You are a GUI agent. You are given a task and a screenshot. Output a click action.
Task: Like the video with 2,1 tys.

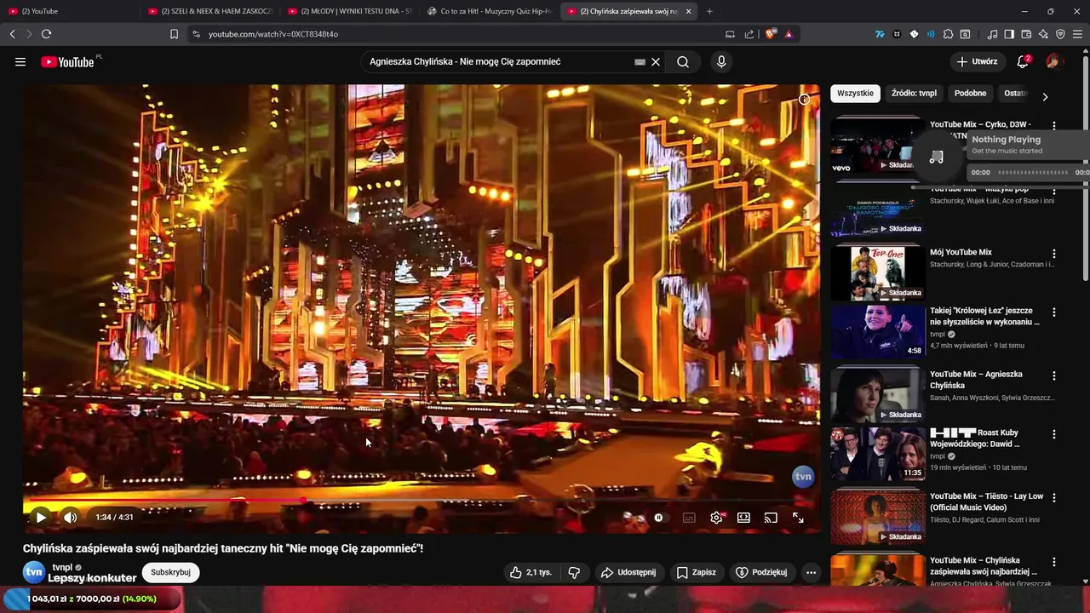(x=530, y=572)
